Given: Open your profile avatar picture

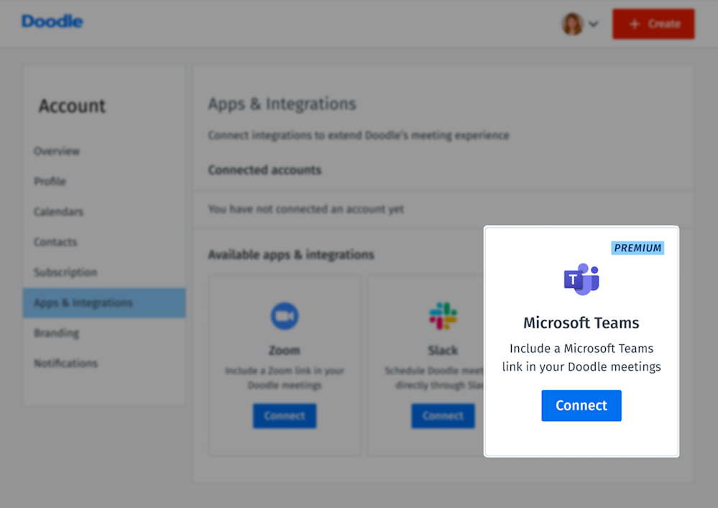Looking at the screenshot, I should pos(571,24).
